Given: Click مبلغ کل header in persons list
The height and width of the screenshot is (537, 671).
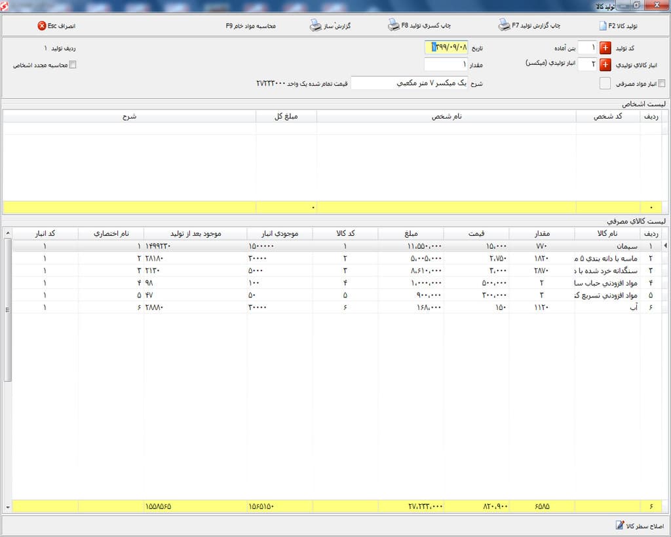Looking at the screenshot, I should pos(286,117).
